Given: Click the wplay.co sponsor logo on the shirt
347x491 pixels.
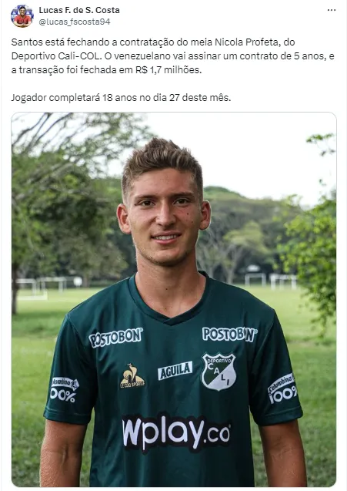Looking at the screenshot, I should click(177, 432).
